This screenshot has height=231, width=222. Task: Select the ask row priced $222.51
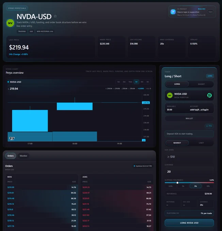coord(117,226)
